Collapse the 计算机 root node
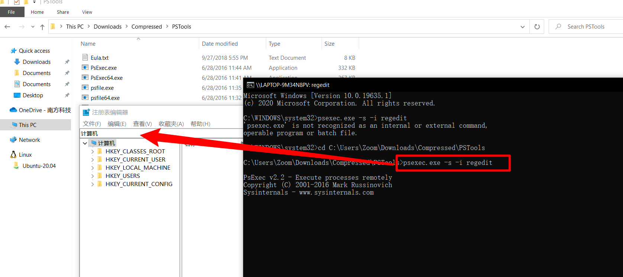Screen dimensions: 623x277 pos(85,143)
